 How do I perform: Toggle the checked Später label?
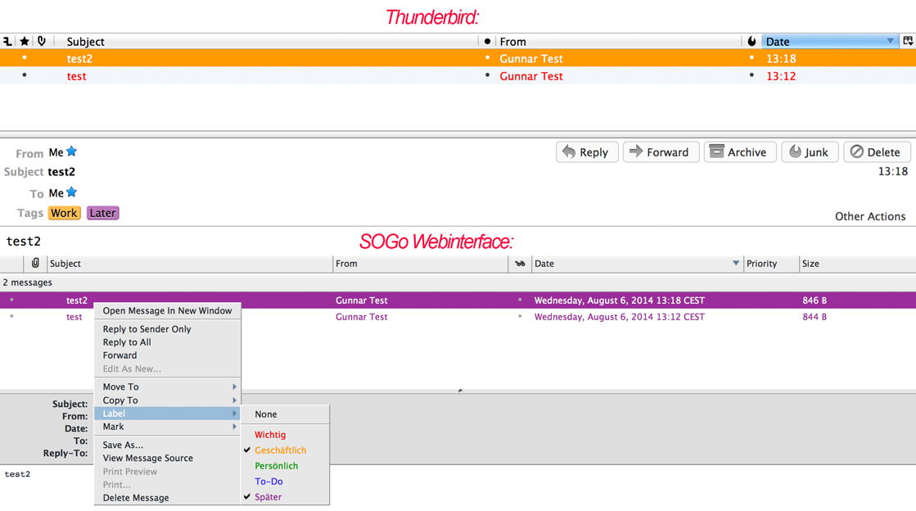268,497
